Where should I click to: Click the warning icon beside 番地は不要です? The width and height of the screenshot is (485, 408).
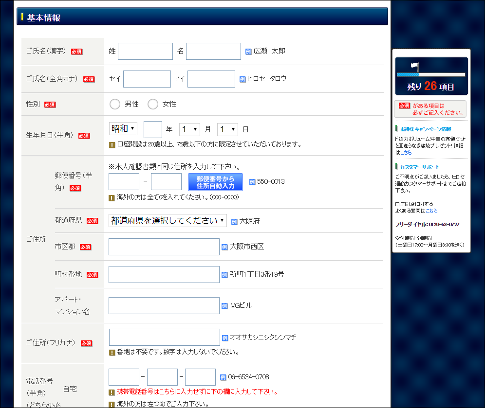(112, 353)
